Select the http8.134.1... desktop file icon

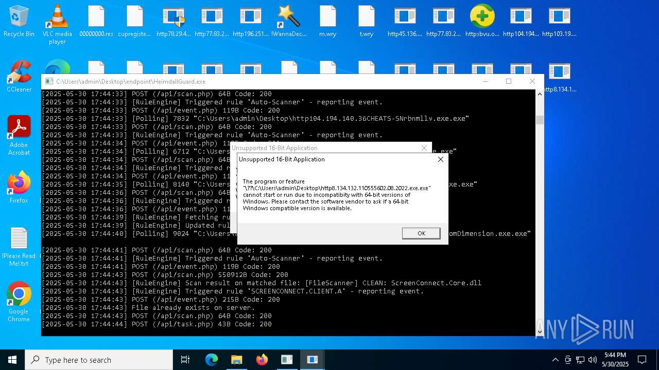(x=559, y=77)
